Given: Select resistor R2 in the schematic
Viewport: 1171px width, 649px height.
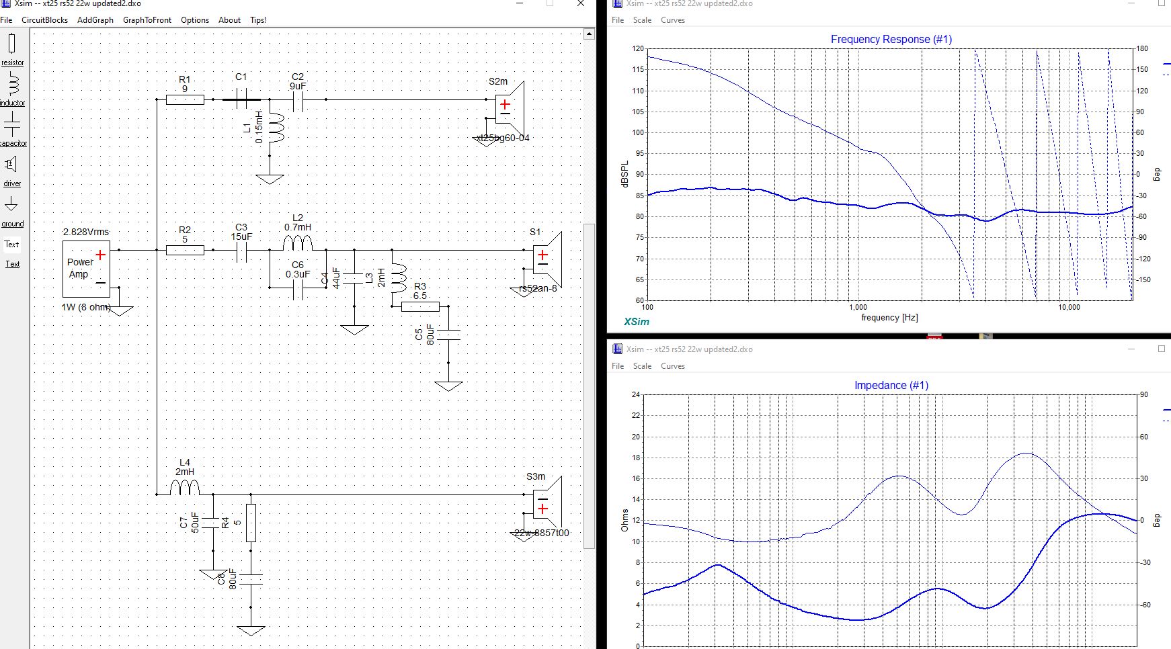Looking at the screenshot, I should [x=185, y=250].
